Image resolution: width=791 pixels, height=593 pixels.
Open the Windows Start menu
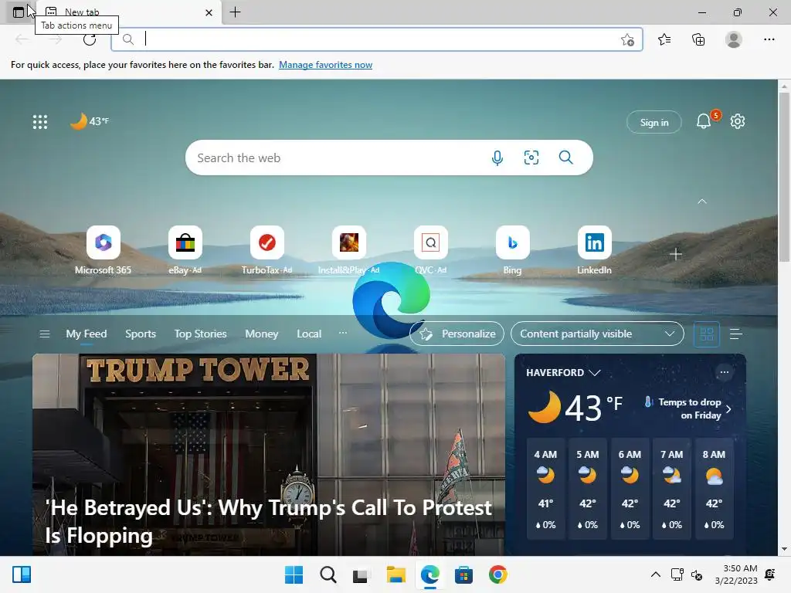[x=294, y=574]
